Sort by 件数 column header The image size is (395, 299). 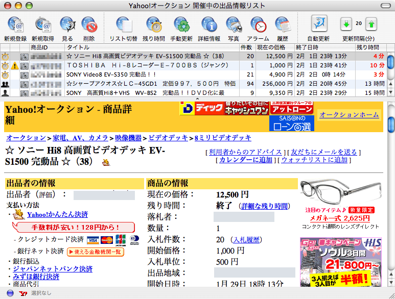coord(247,47)
